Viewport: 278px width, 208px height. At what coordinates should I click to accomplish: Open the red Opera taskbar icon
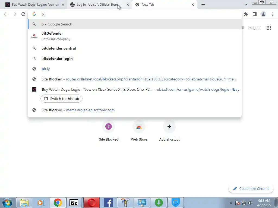click(x=91, y=203)
